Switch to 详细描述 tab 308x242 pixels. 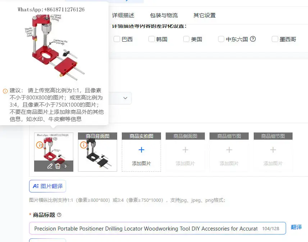(123, 15)
